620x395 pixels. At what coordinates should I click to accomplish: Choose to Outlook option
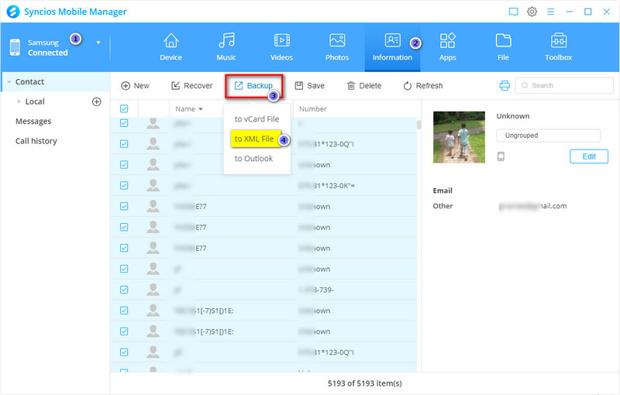(253, 159)
